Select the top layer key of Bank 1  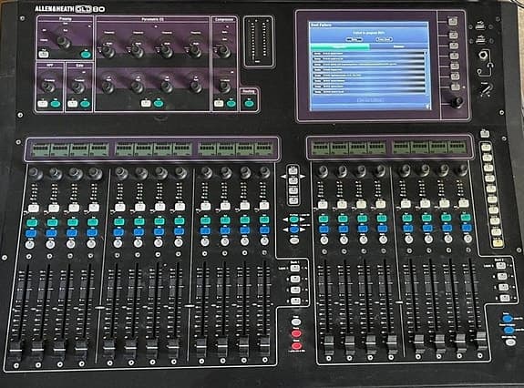coord(294,268)
